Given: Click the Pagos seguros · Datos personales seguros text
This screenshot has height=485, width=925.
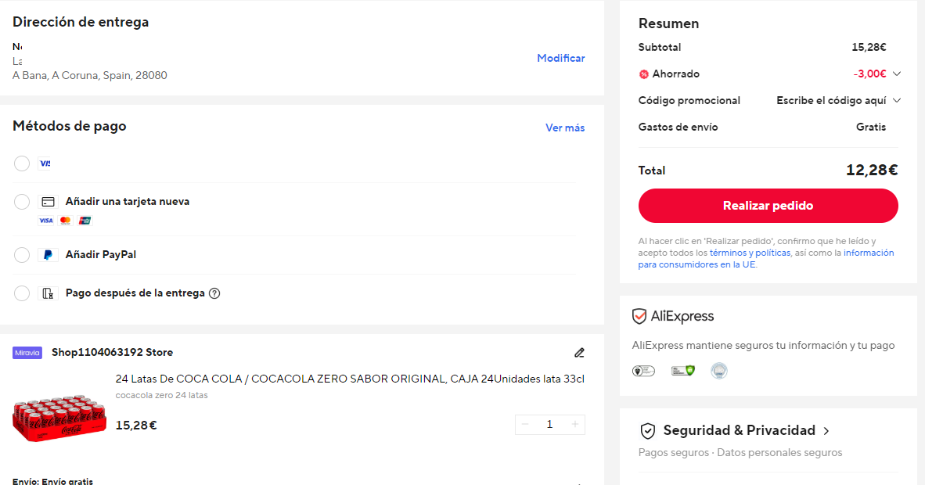Looking at the screenshot, I should pos(740,453).
